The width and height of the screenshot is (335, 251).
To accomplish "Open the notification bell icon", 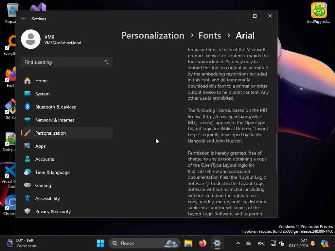I will point(313,243).
